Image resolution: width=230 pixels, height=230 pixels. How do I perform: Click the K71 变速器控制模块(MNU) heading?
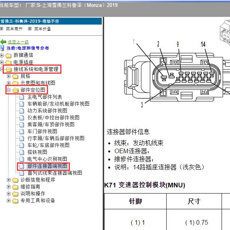145,185
